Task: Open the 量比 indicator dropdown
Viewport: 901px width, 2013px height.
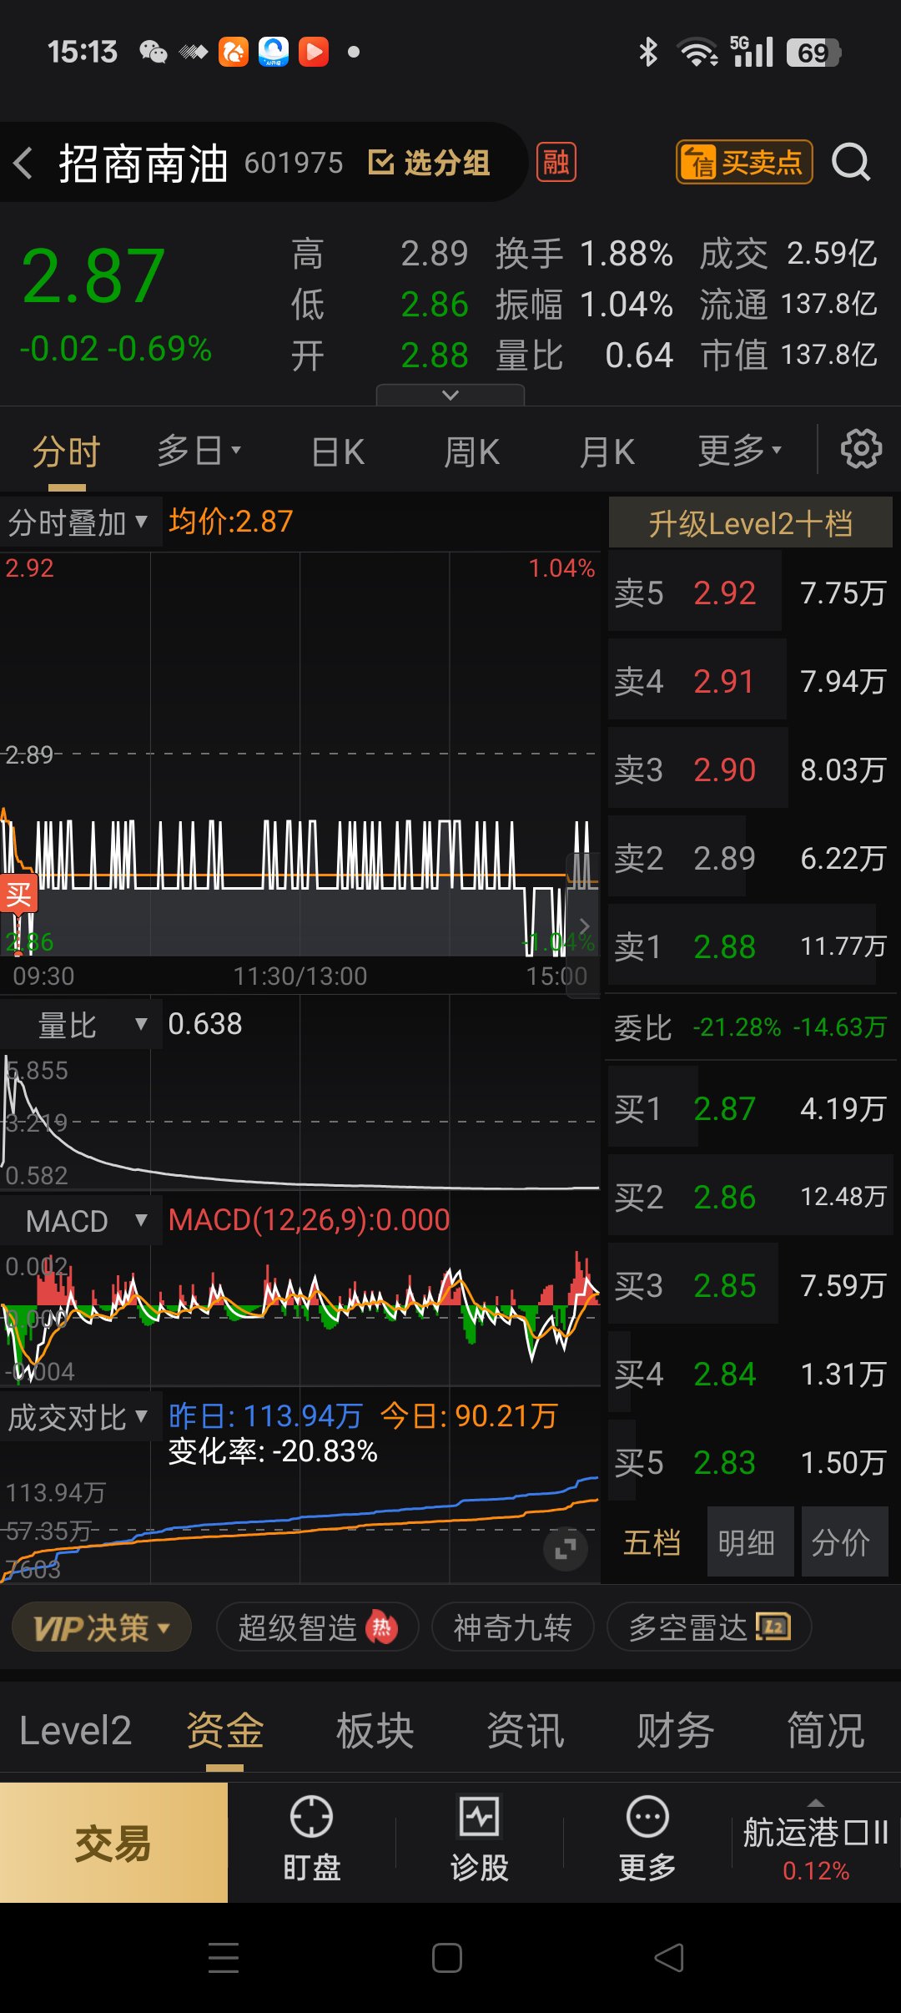Action: tap(79, 1024)
